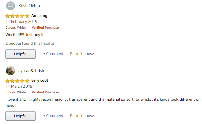Report abuse on Krish Mehta's review
The image size is (202, 124).
pos(82,54)
